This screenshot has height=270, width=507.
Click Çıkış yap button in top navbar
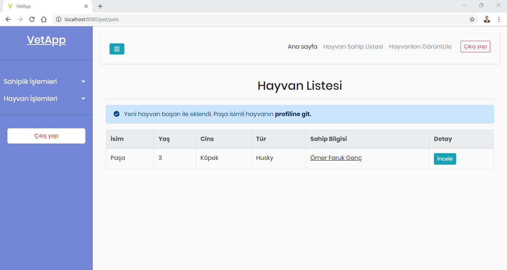coord(475,47)
